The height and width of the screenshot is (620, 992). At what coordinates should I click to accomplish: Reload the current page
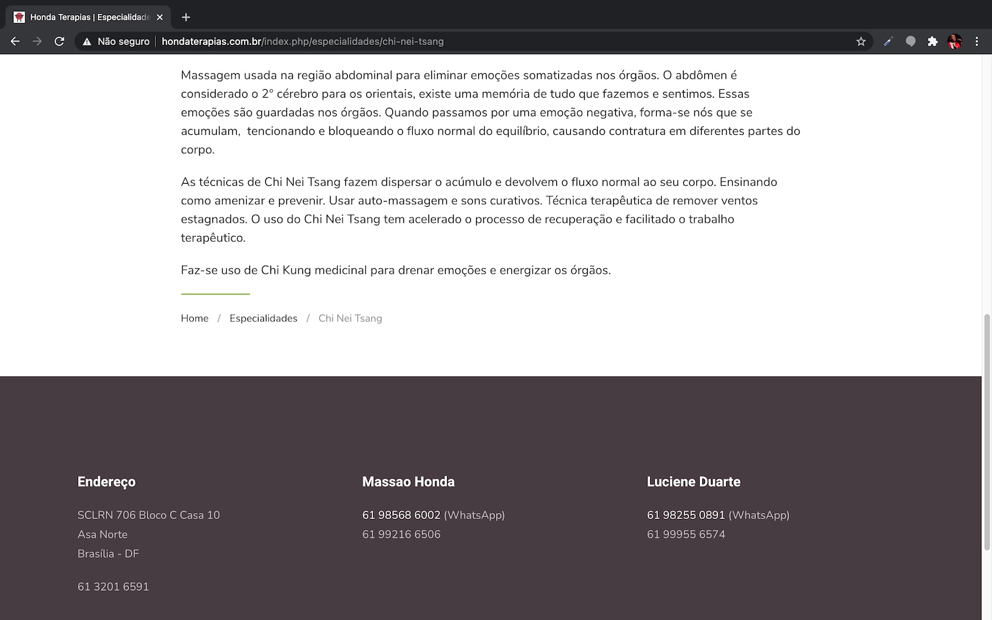pos(60,41)
